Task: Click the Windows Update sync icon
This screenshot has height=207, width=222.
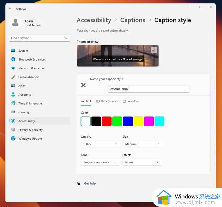Action: (13, 138)
